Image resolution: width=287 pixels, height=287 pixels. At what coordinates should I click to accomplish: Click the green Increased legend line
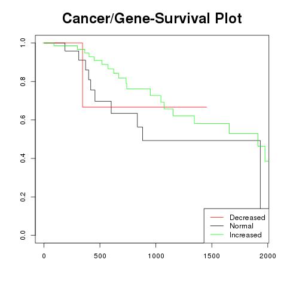(x=217, y=234)
